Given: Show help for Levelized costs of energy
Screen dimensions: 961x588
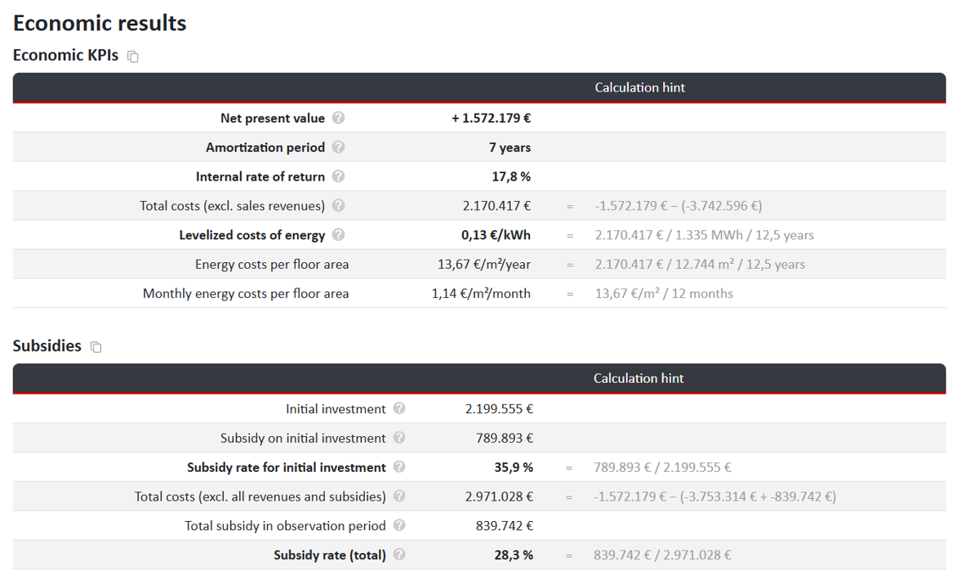Looking at the screenshot, I should (x=338, y=235).
